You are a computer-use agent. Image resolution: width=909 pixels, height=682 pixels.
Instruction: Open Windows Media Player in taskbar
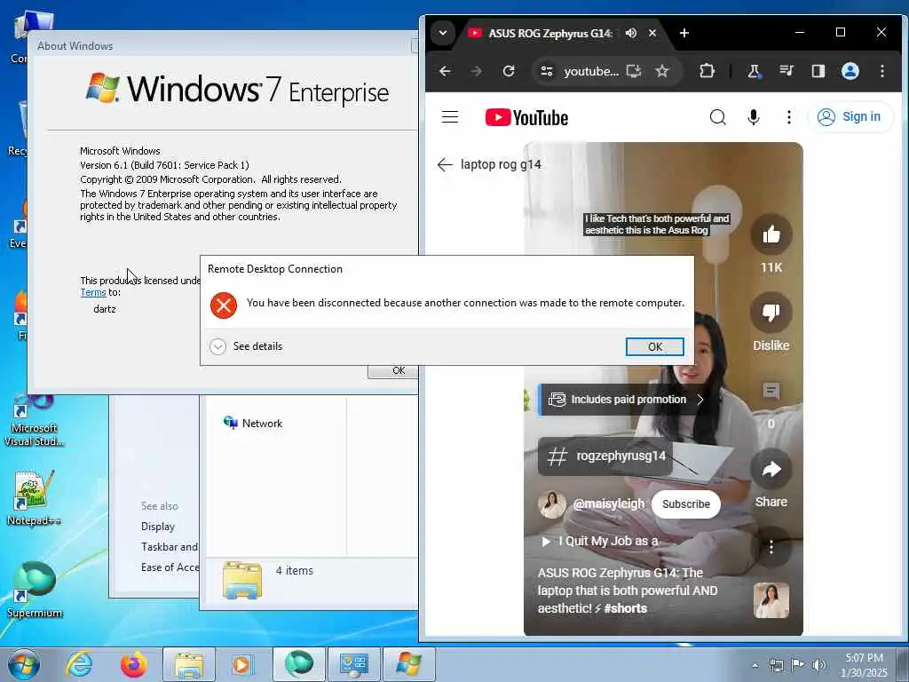(242, 664)
